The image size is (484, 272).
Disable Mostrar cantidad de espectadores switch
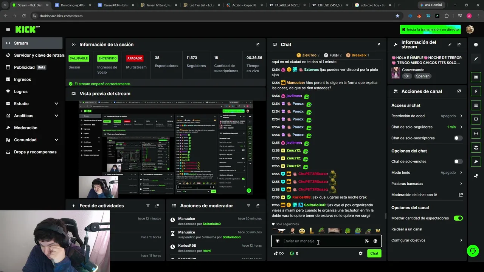click(458, 218)
